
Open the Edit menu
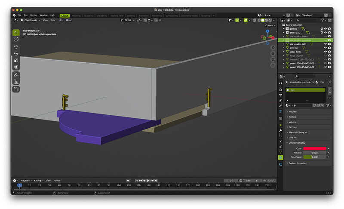26,15
